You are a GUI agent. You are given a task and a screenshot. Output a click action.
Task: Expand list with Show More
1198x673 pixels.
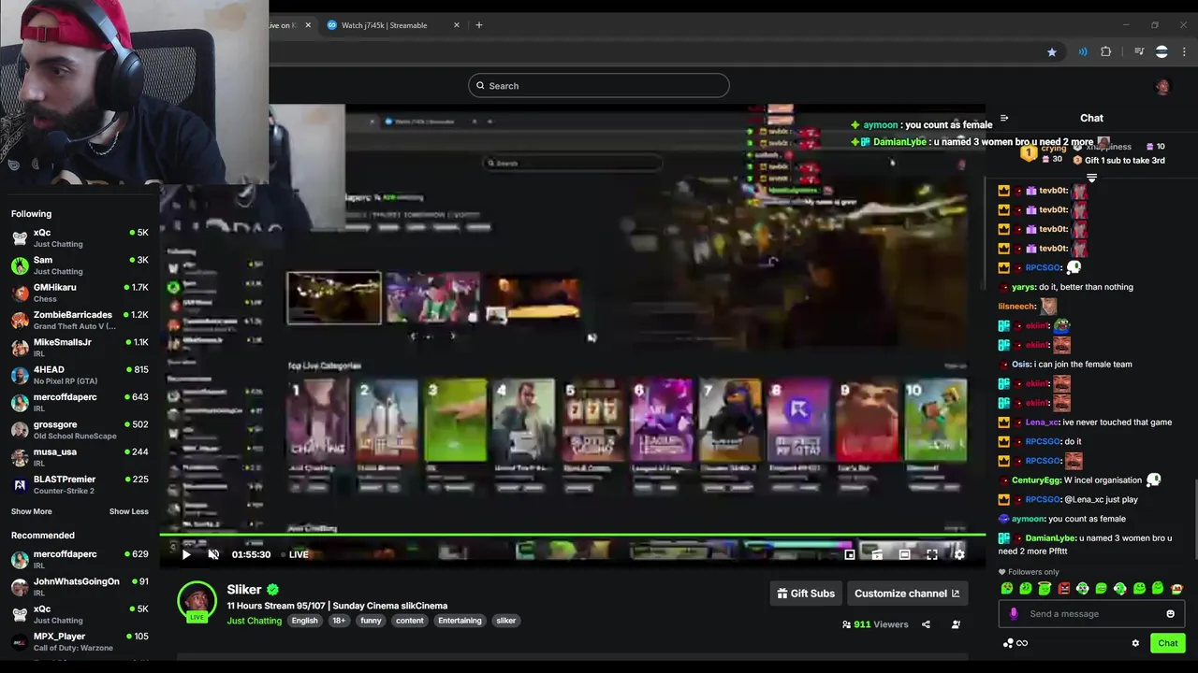(x=32, y=511)
